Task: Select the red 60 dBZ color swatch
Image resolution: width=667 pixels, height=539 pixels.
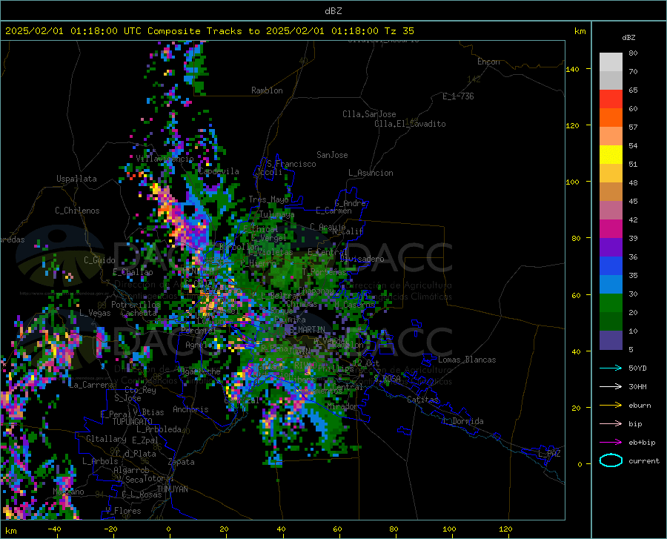Action: pyautogui.click(x=611, y=99)
